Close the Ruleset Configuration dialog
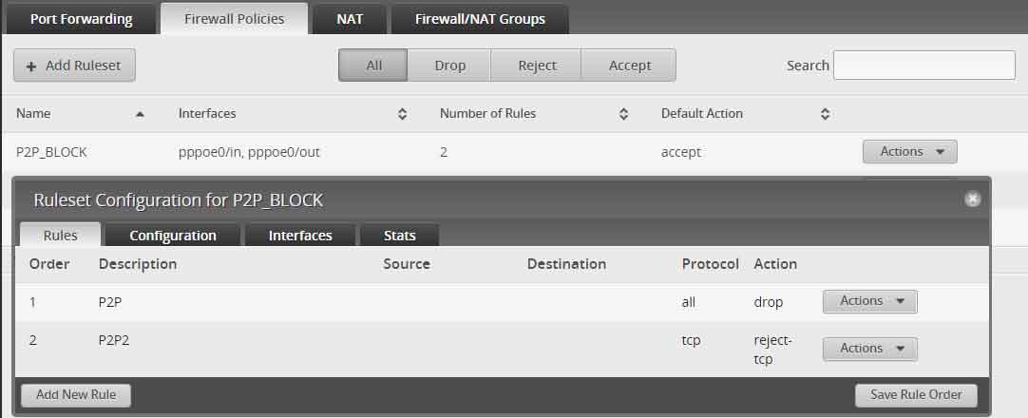This screenshot has height=418, width=1028. click(972, 199)
